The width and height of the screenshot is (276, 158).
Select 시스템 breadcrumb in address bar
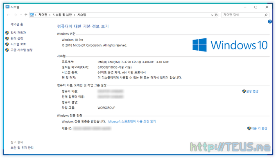tap(81, 15)
